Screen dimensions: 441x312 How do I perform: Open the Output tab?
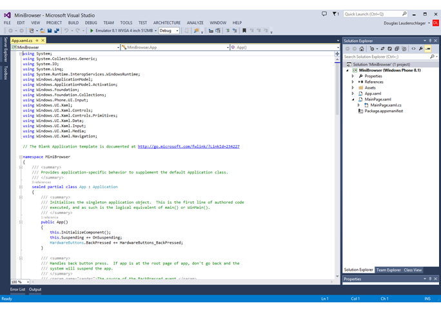pyautogui.click(x=35, y=289)
